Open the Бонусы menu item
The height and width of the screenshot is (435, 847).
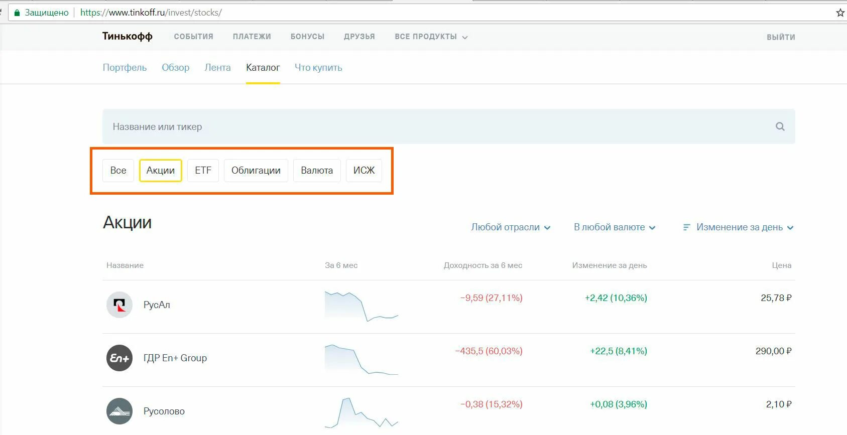307,37
